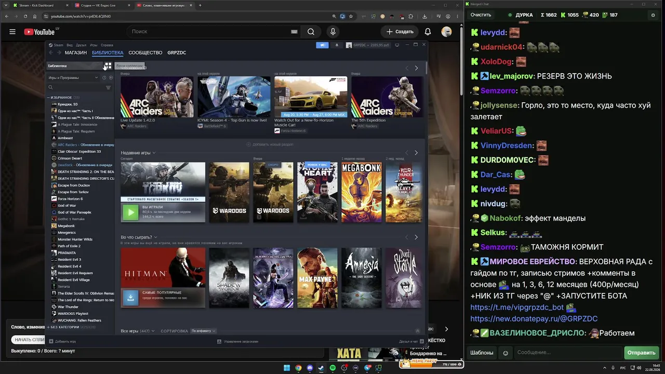This screenshot has height=374, width=665.
Task: Switch Steam to Big Picture mode icon
Action: (397, 45)
